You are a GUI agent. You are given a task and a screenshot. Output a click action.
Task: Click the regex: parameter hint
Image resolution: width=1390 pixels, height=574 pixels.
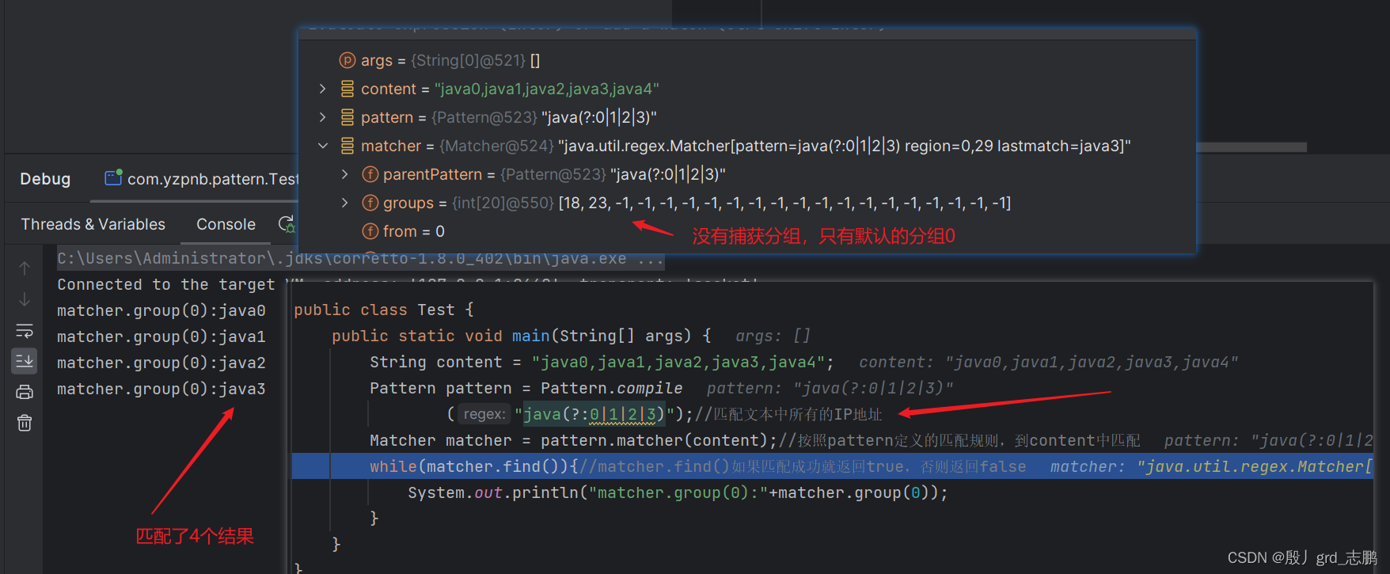coord(484,414)
